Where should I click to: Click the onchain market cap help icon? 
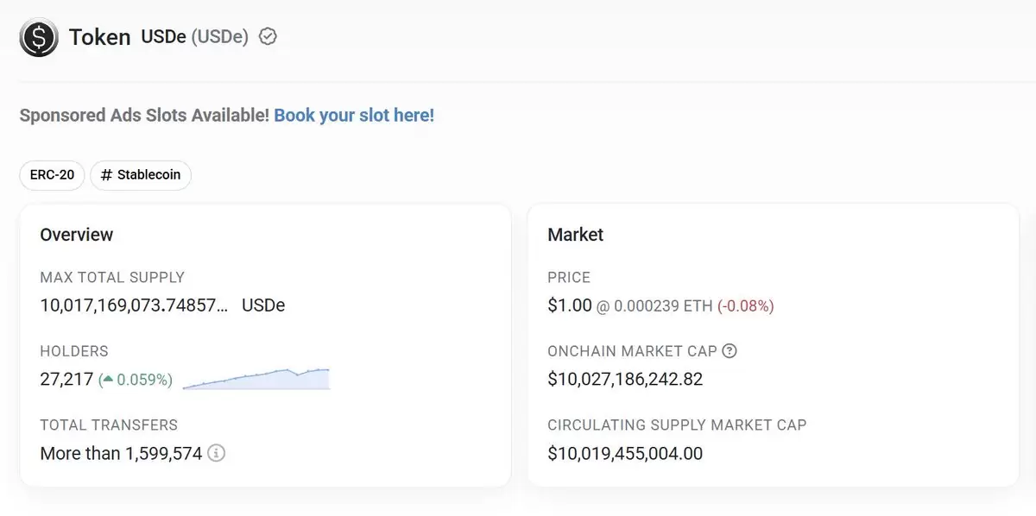(730, 351)
